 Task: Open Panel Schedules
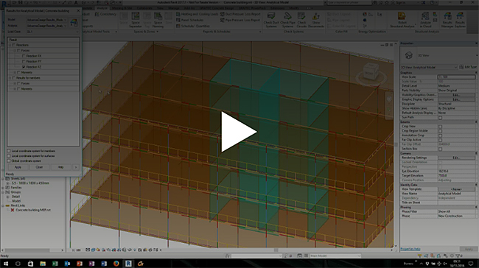(x=189, y=20)
